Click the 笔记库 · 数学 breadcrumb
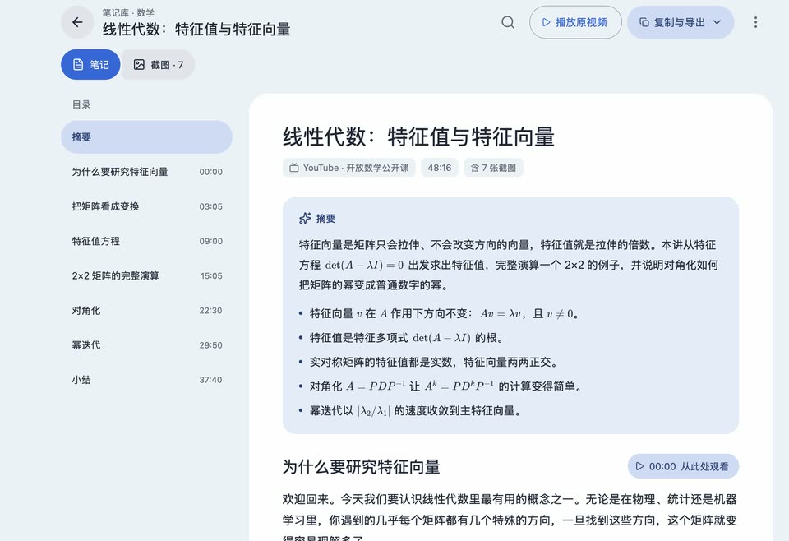Viewport: 789px width, 541px height. (128, 12)
